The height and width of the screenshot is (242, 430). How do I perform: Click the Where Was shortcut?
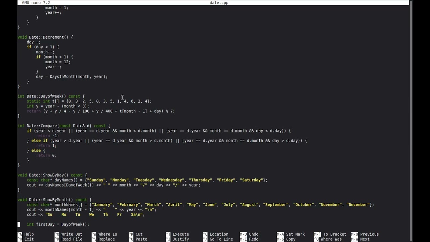pos(328,239)
